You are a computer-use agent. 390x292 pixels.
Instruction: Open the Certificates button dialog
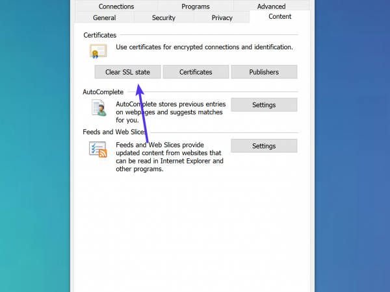pos(195,72)
